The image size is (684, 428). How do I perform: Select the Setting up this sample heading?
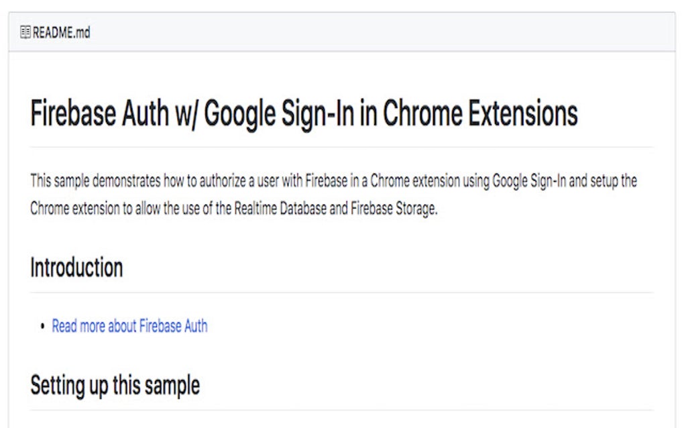(x=114, y=384)
